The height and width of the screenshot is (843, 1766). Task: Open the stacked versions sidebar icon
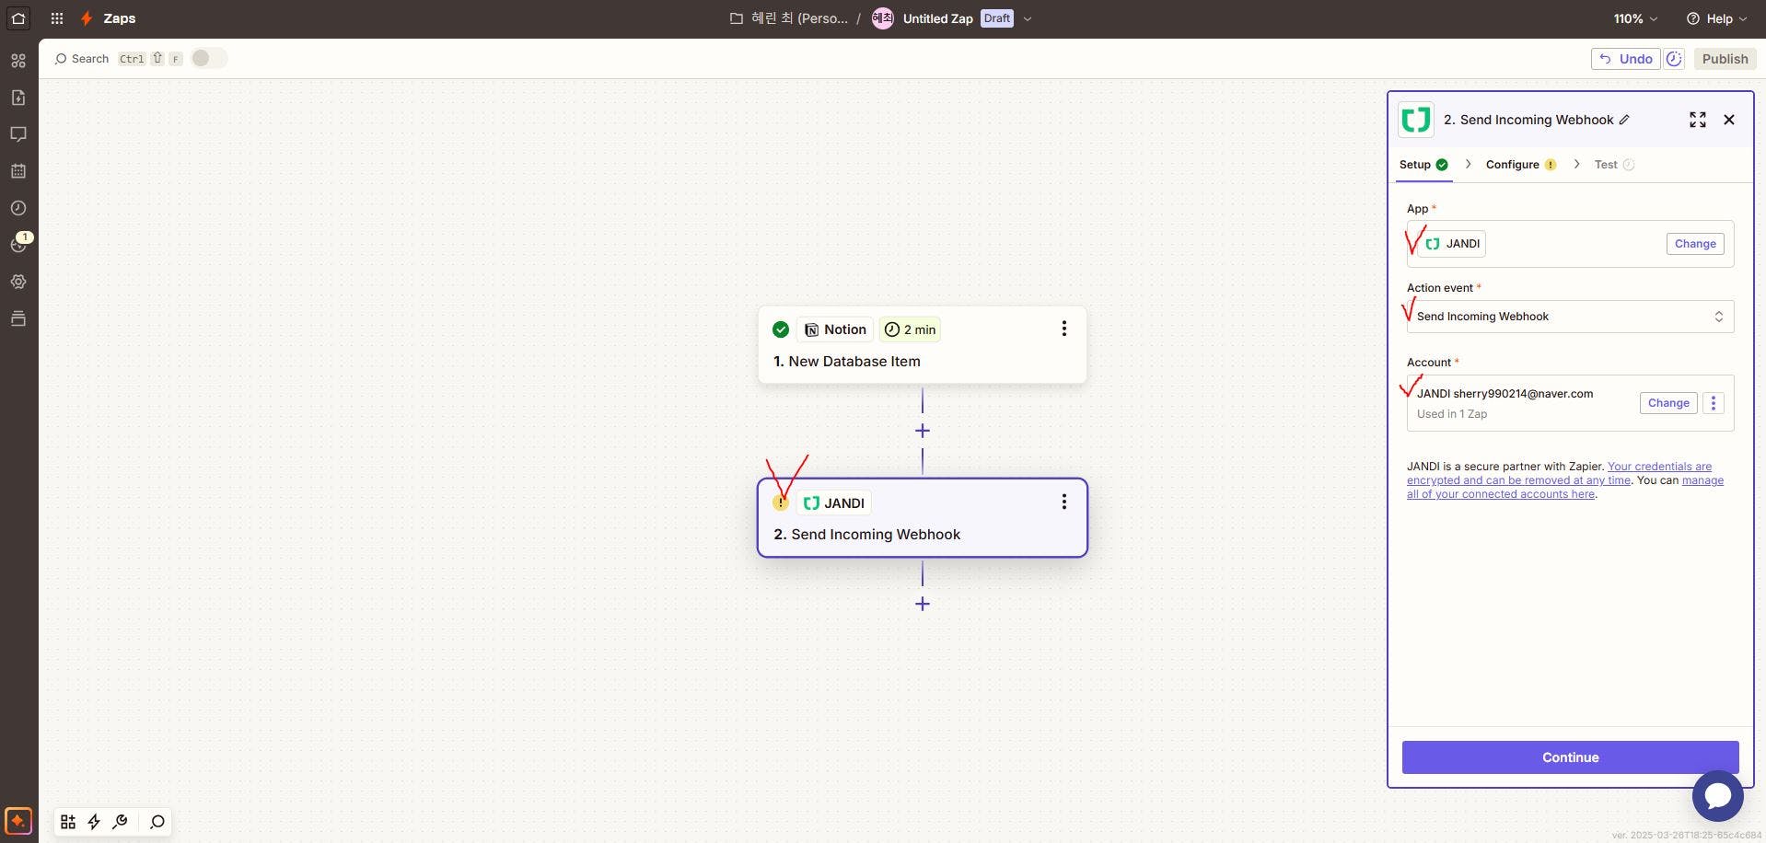(18, 318)
